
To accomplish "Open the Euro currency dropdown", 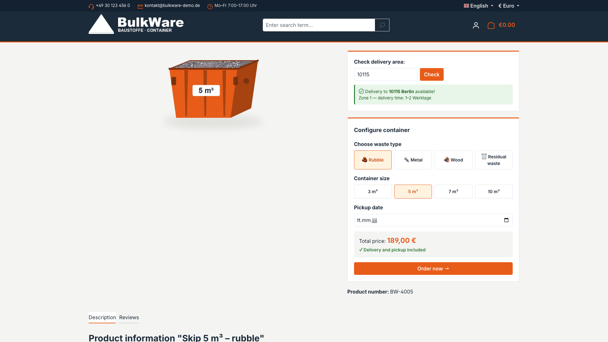I will point(509,6).
